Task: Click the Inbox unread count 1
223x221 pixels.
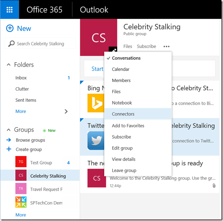Action: point(69,78)
